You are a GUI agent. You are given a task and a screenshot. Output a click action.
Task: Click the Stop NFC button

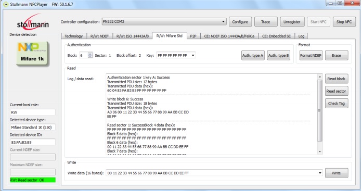[344, 22]
